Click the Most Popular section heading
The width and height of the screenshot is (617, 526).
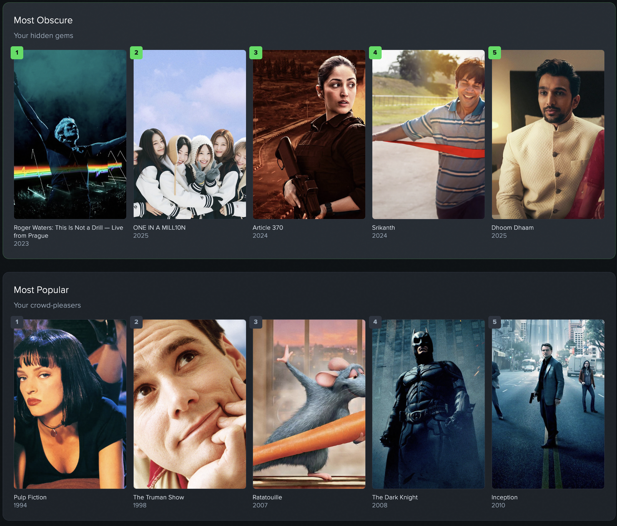click(41, 290)
